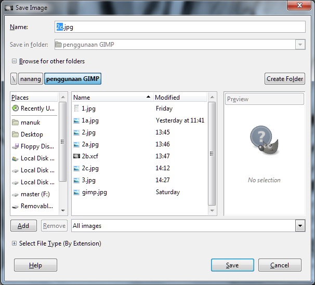Click the 'Yesterday at 11:41' modified cell
Screen dimensions: 315x285
coord(180,120)
